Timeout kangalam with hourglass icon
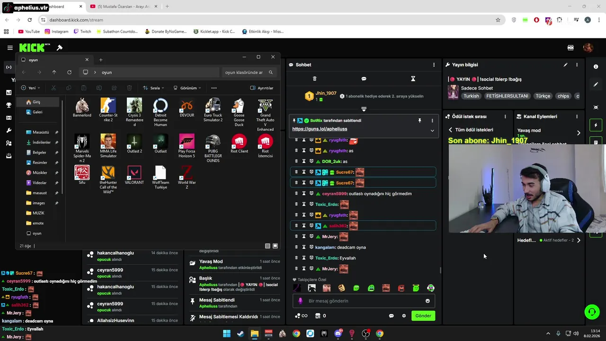Viewport: 606px width, 341px height. [x=303, y=247]
